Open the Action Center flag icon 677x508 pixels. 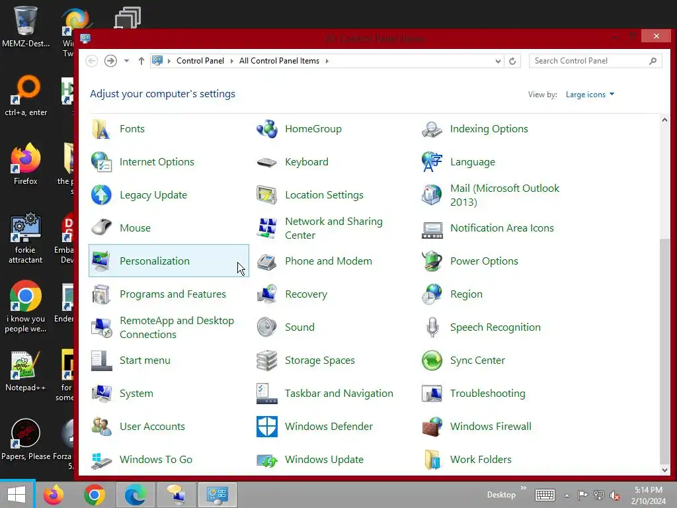[582, 495]
